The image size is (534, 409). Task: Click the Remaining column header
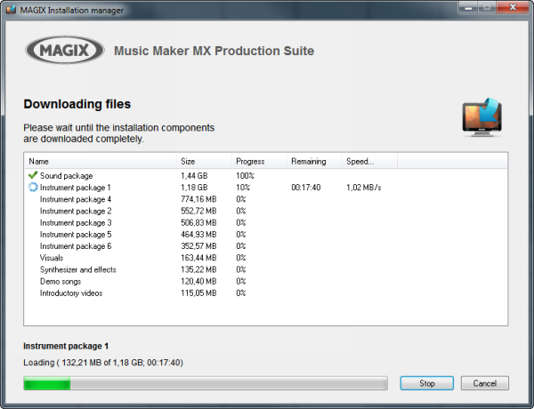308,162
